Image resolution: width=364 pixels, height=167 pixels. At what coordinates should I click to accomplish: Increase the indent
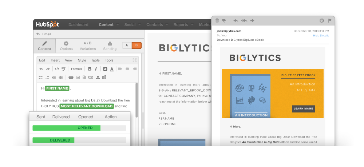[x=61, y=77]
